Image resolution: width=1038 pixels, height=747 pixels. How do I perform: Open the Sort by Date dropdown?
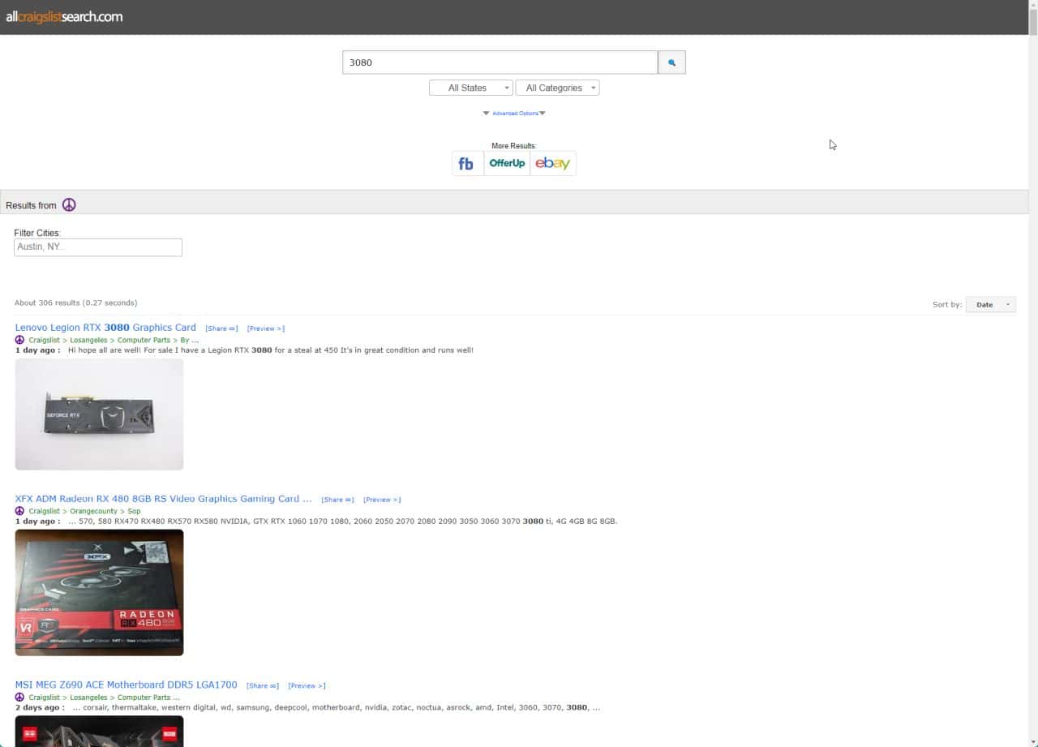[x=990, y=305]
